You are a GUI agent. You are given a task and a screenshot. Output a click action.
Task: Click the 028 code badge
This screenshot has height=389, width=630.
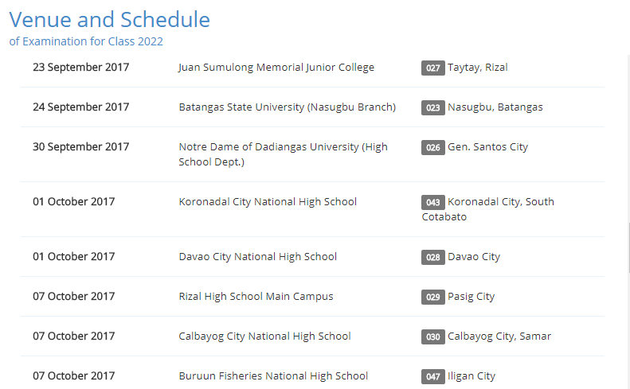point(432,258)
